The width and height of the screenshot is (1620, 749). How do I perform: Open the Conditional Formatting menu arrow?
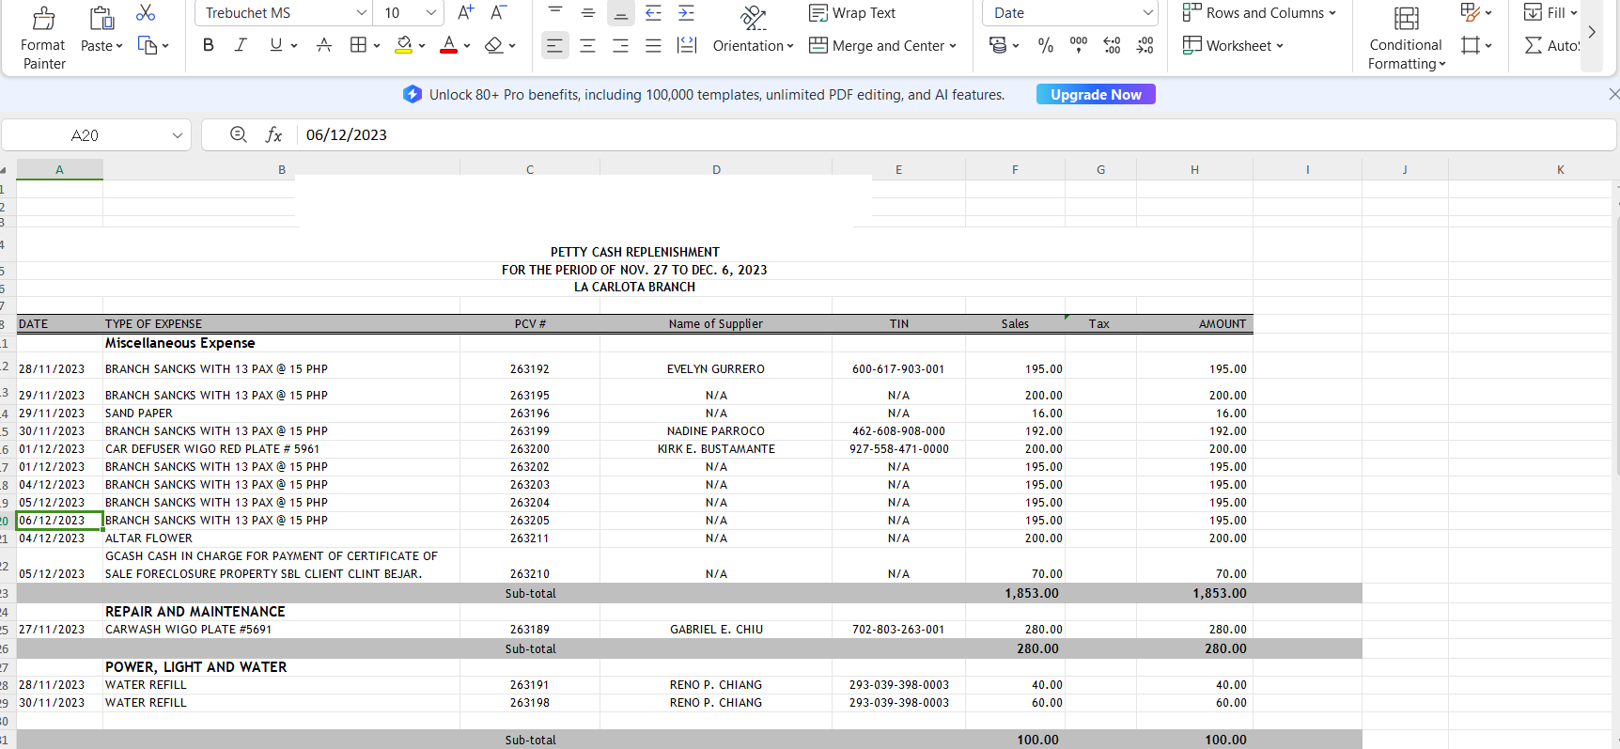click(1442, 65)
